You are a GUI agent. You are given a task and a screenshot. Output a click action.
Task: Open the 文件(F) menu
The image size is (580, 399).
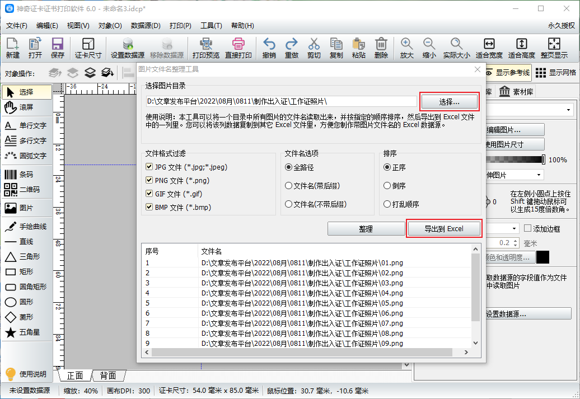(17, 26)
